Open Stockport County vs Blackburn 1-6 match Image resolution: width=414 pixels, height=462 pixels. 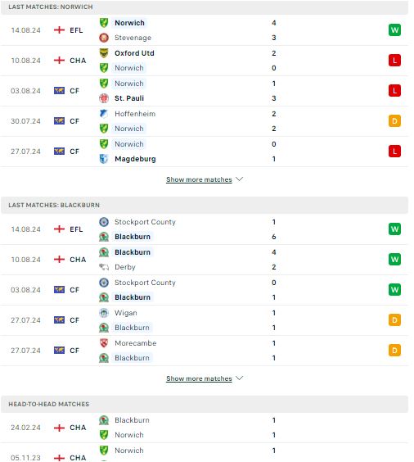(205, 229)
